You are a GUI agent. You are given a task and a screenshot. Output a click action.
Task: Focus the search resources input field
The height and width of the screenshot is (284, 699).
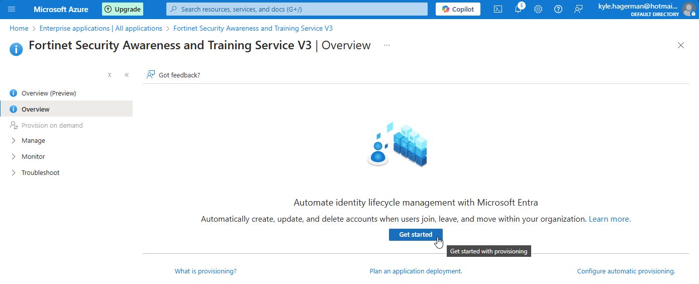pyautogui.click(x=297, y=9)
